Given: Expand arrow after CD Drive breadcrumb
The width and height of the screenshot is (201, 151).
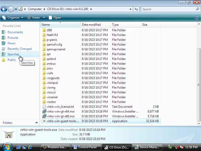Looking at the screenshot, I should pos(91,9).
